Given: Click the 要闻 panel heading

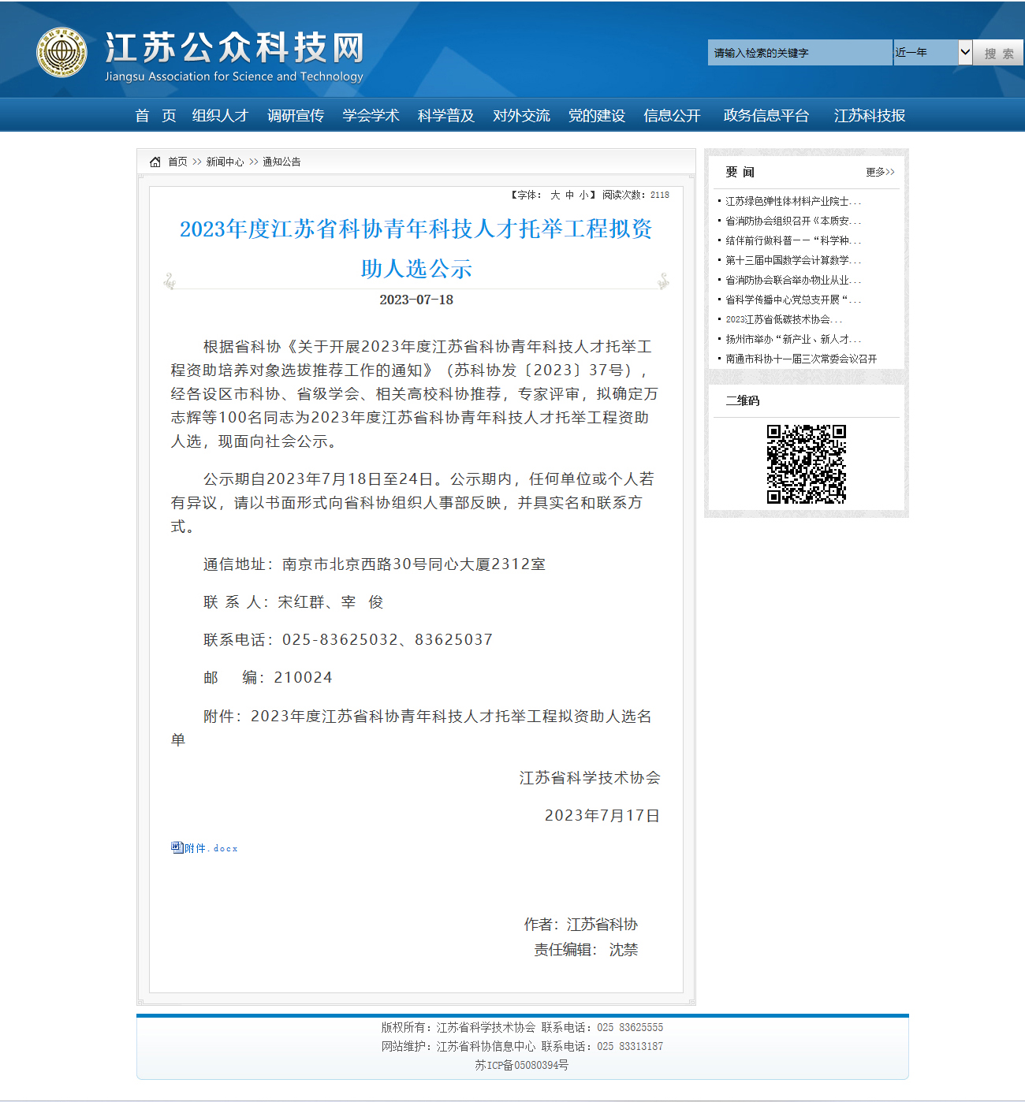Looking at the screenshot, I should pyautogui.click(x=740, y=172).
